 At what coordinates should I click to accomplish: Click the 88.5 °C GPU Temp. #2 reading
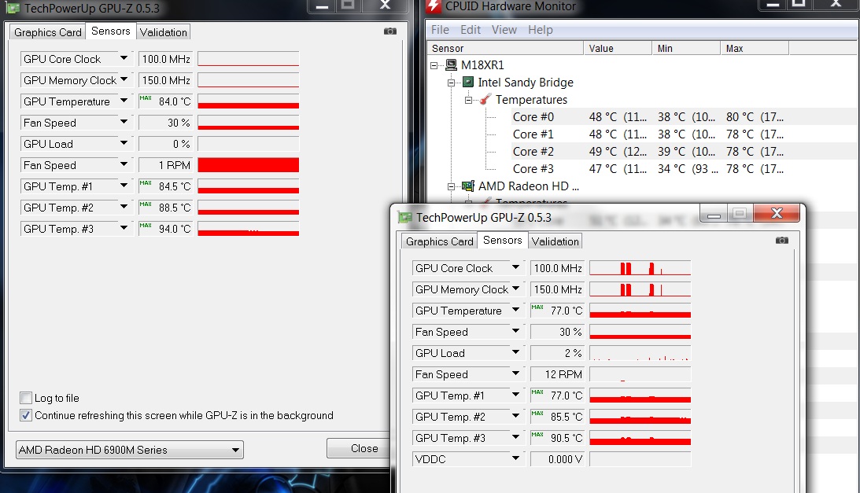(x=166, y=208)
